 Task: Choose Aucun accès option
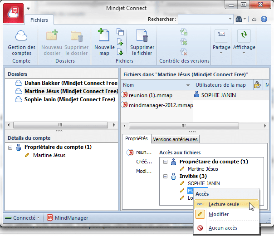click(226, 228)
